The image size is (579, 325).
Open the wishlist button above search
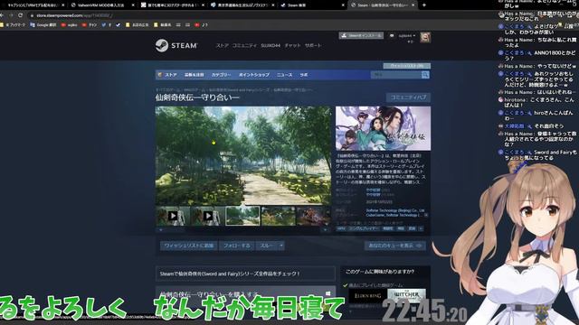(x=406, y=66)
